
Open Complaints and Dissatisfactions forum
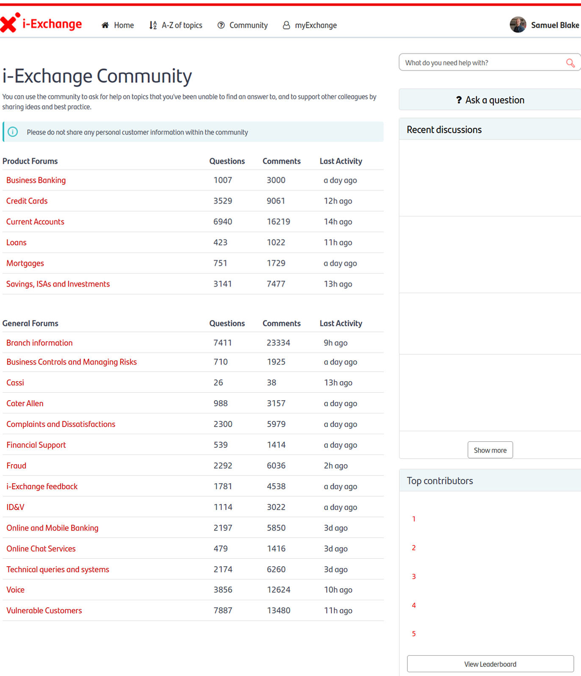coord(61,424)
